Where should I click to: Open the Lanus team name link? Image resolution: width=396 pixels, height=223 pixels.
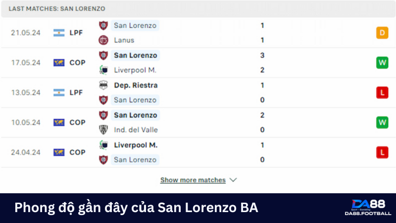pyautogui.click(x=124, y=40)
